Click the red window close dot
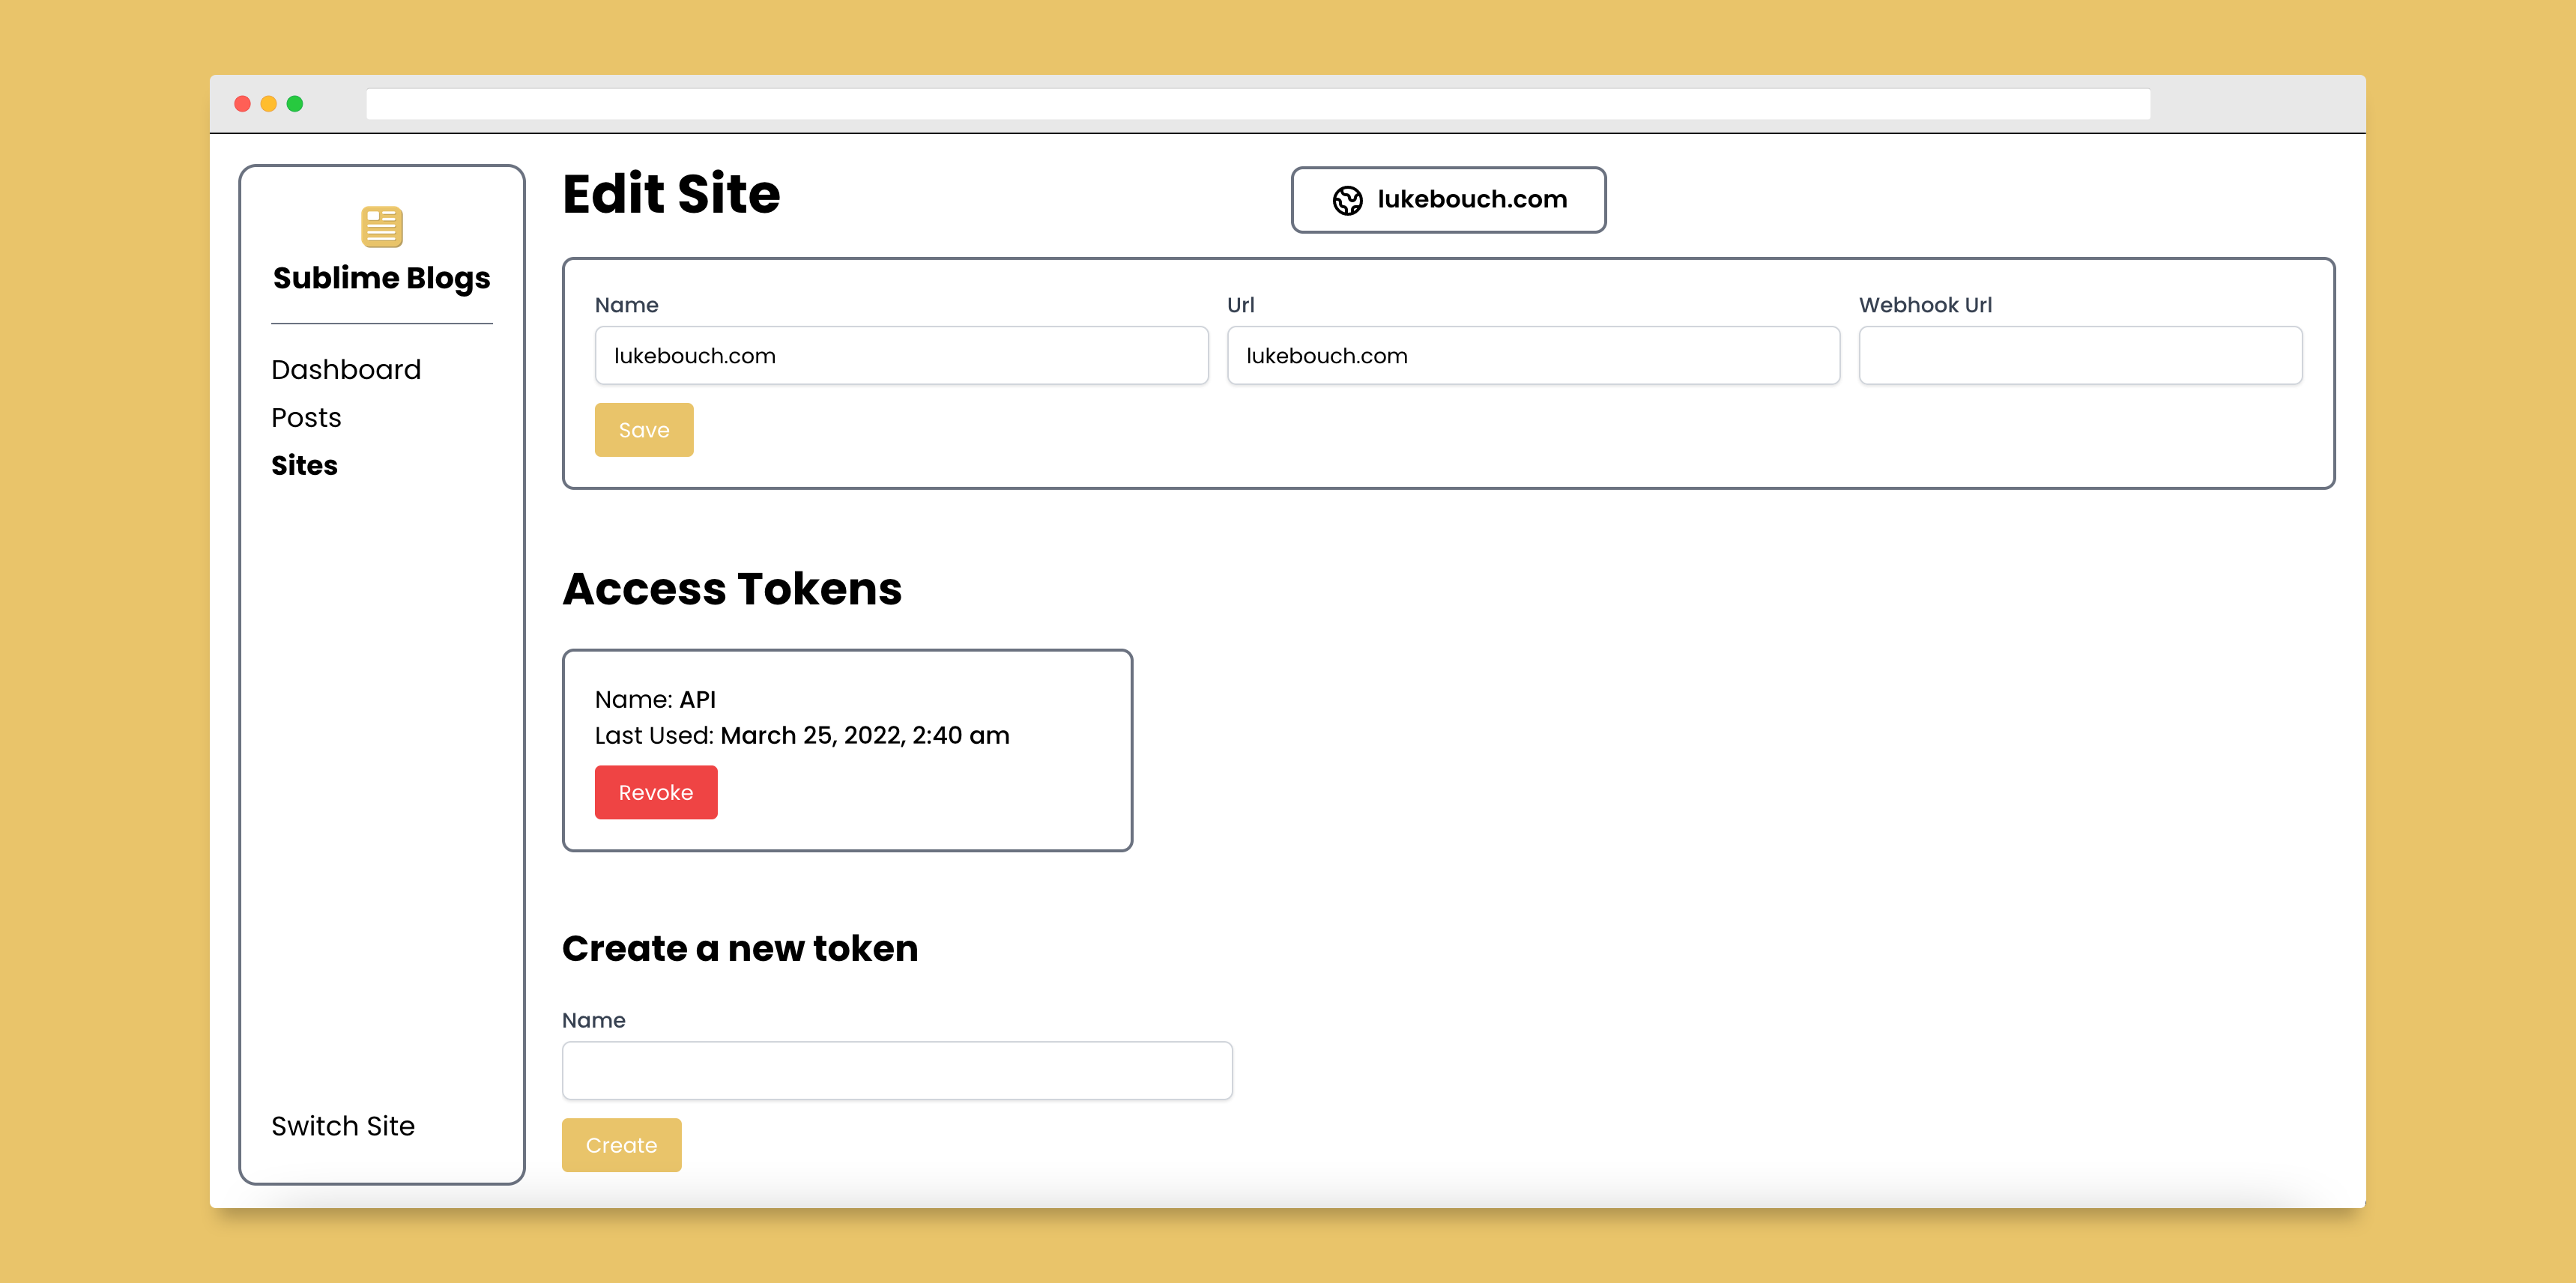The width and height of the screenshot is (2576, 1283). click(x=242, y=104)
